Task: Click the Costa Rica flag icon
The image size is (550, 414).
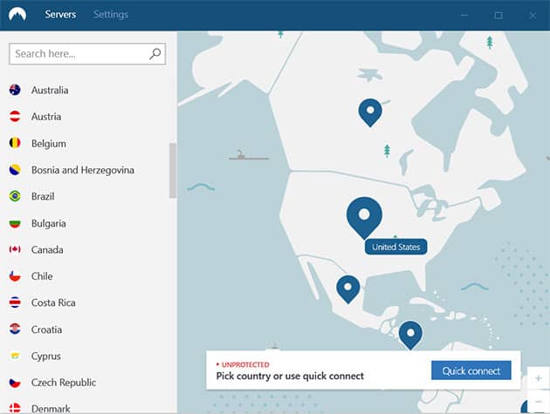Action: 15,302
